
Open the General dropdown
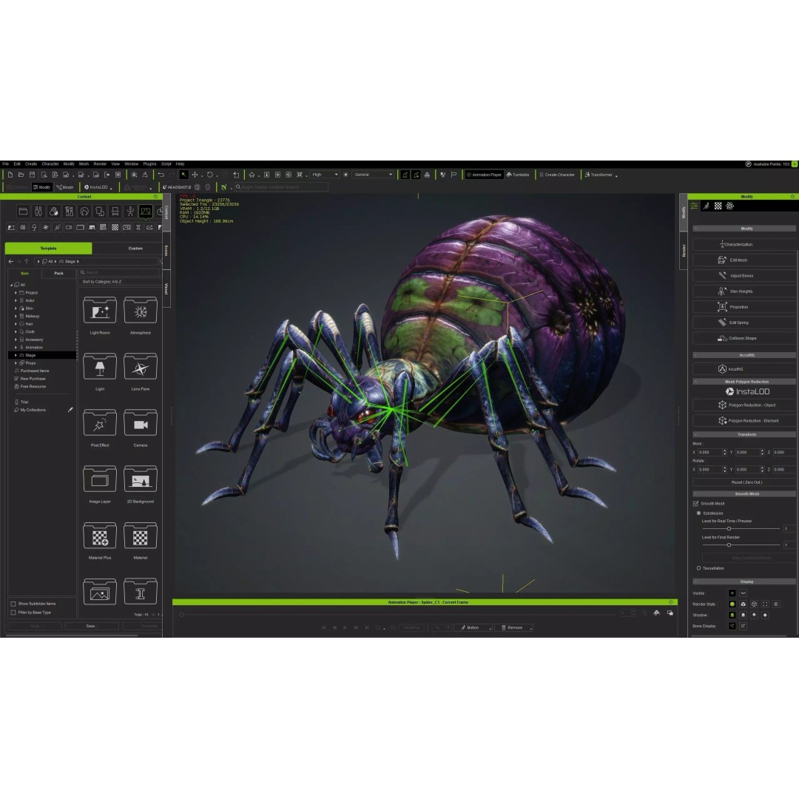tap(374, 175)
